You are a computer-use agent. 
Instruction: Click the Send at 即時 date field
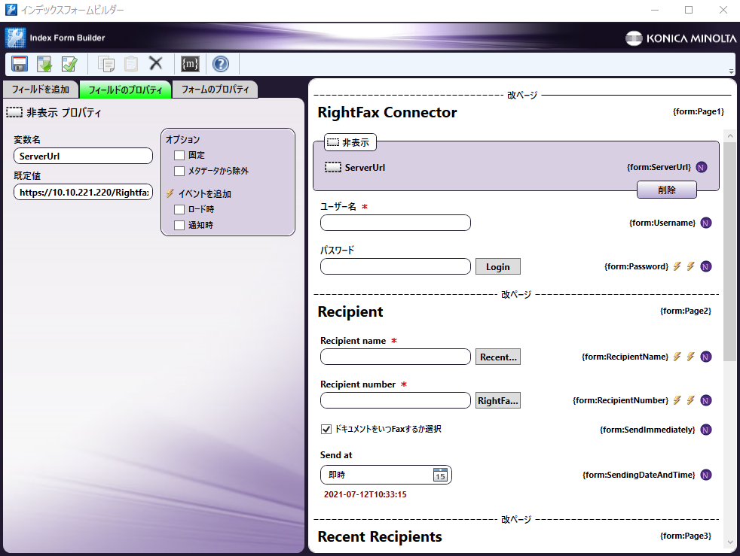click(386, 475)
